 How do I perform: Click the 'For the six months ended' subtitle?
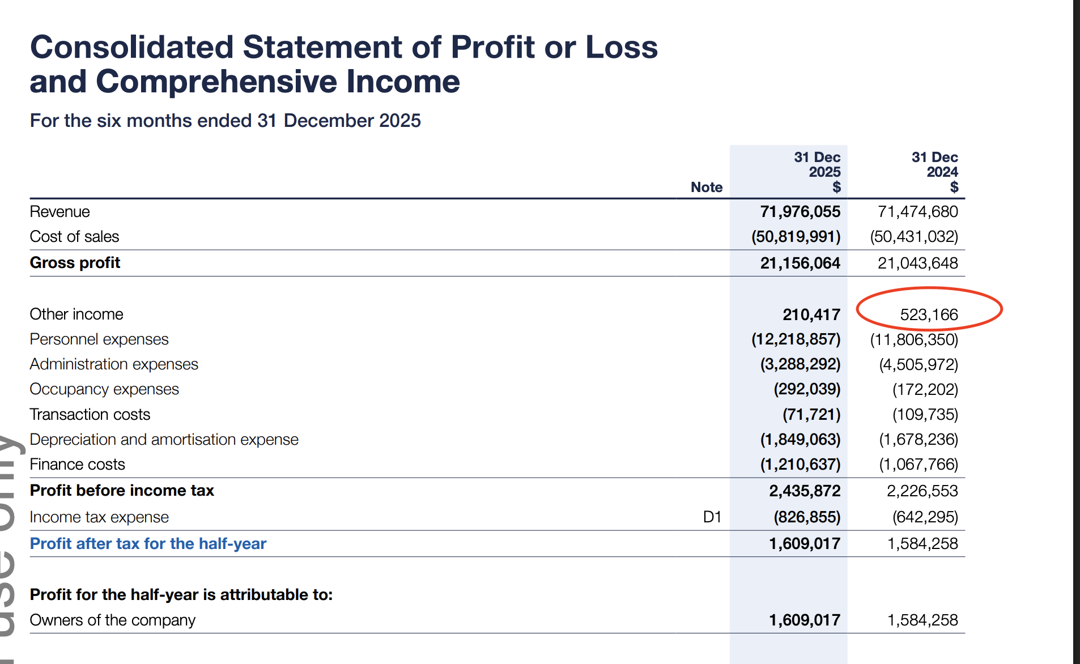[225, 120]
